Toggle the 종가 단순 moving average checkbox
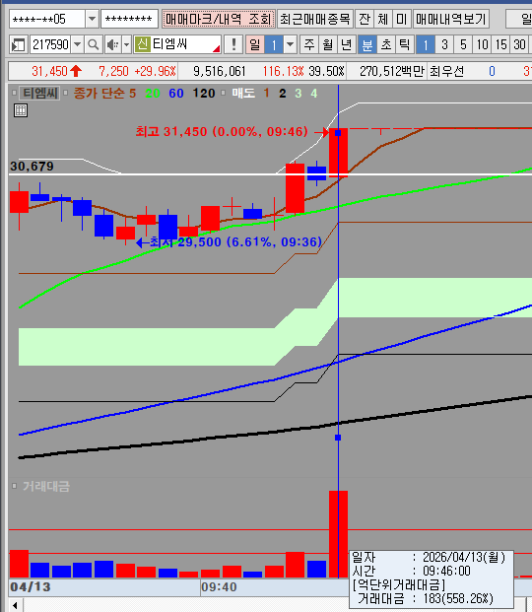The width and height of the screenshot is (532, 612). point(65,93)
